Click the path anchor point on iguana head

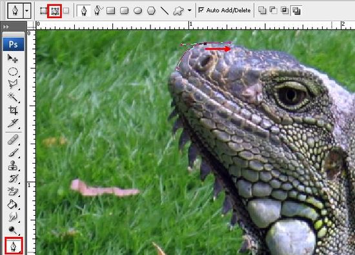(x=205, y=43)
